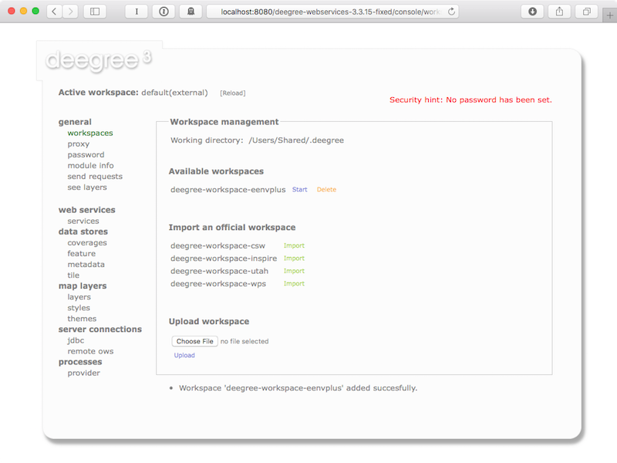Image resolution: width=617 pixels, height=463 pixels.
Task: Reload the active workspace
Action: [x=233, y=93]
